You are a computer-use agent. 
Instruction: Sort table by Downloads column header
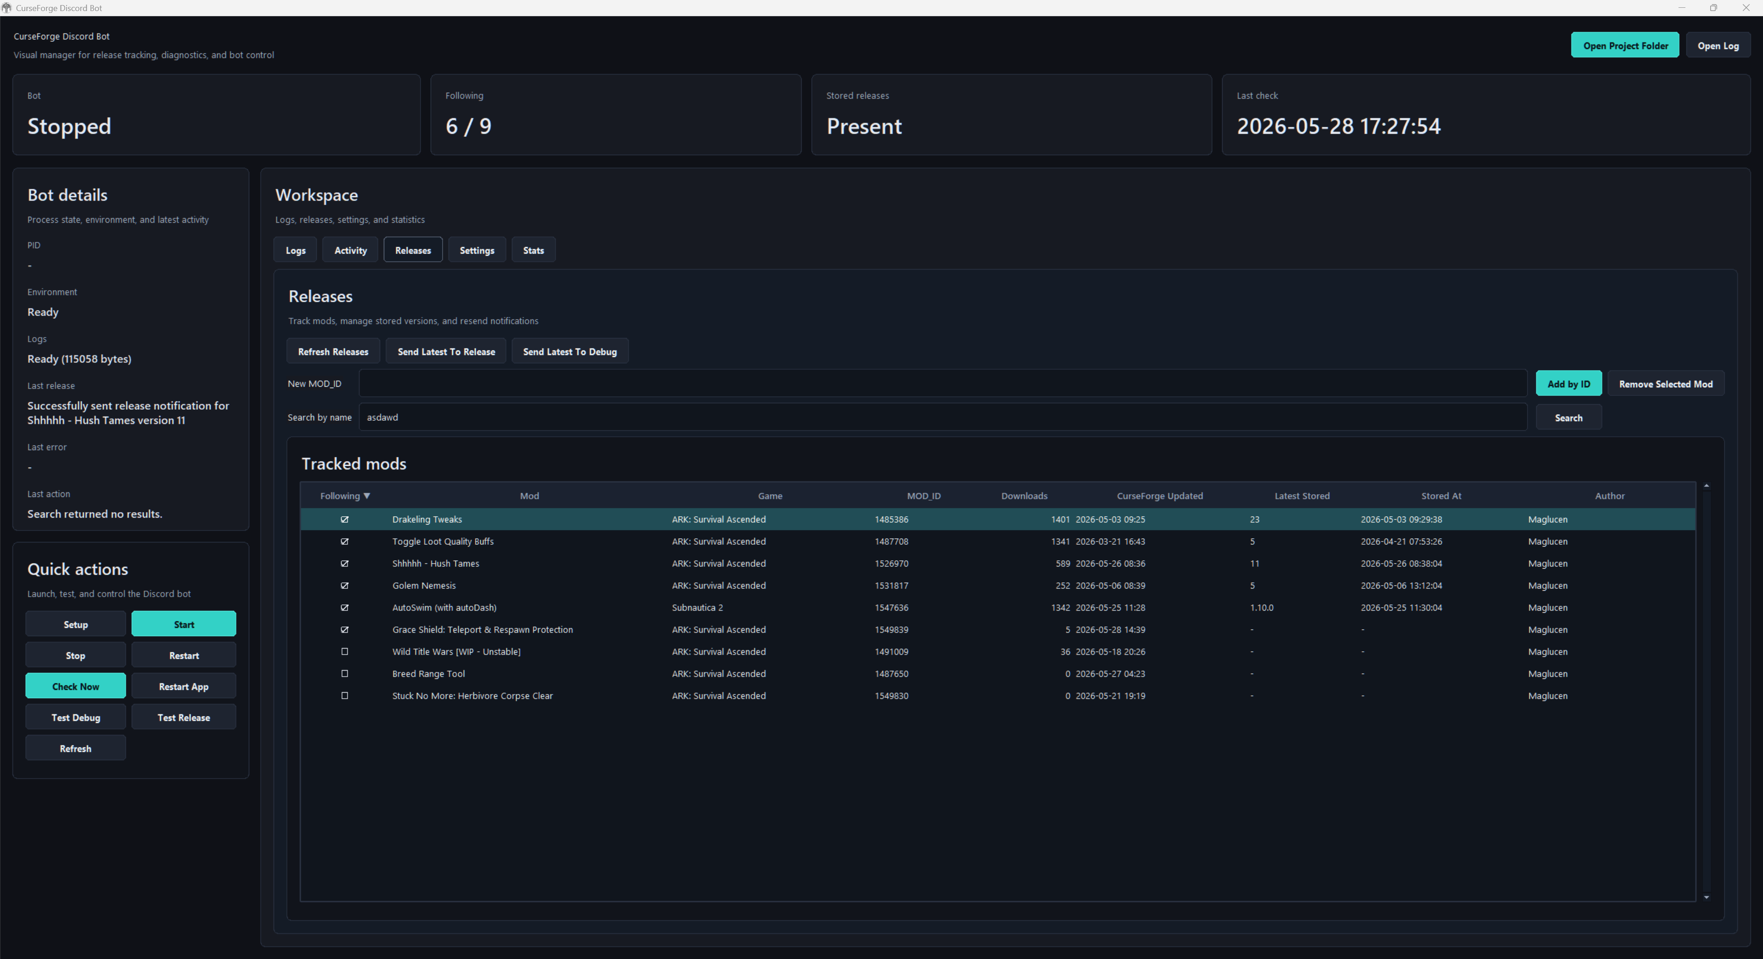pos(1024,496)
